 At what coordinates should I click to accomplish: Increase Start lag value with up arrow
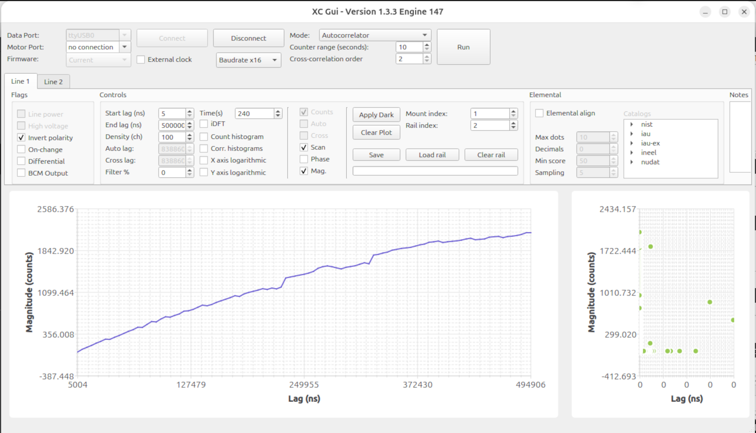[190, 111]
